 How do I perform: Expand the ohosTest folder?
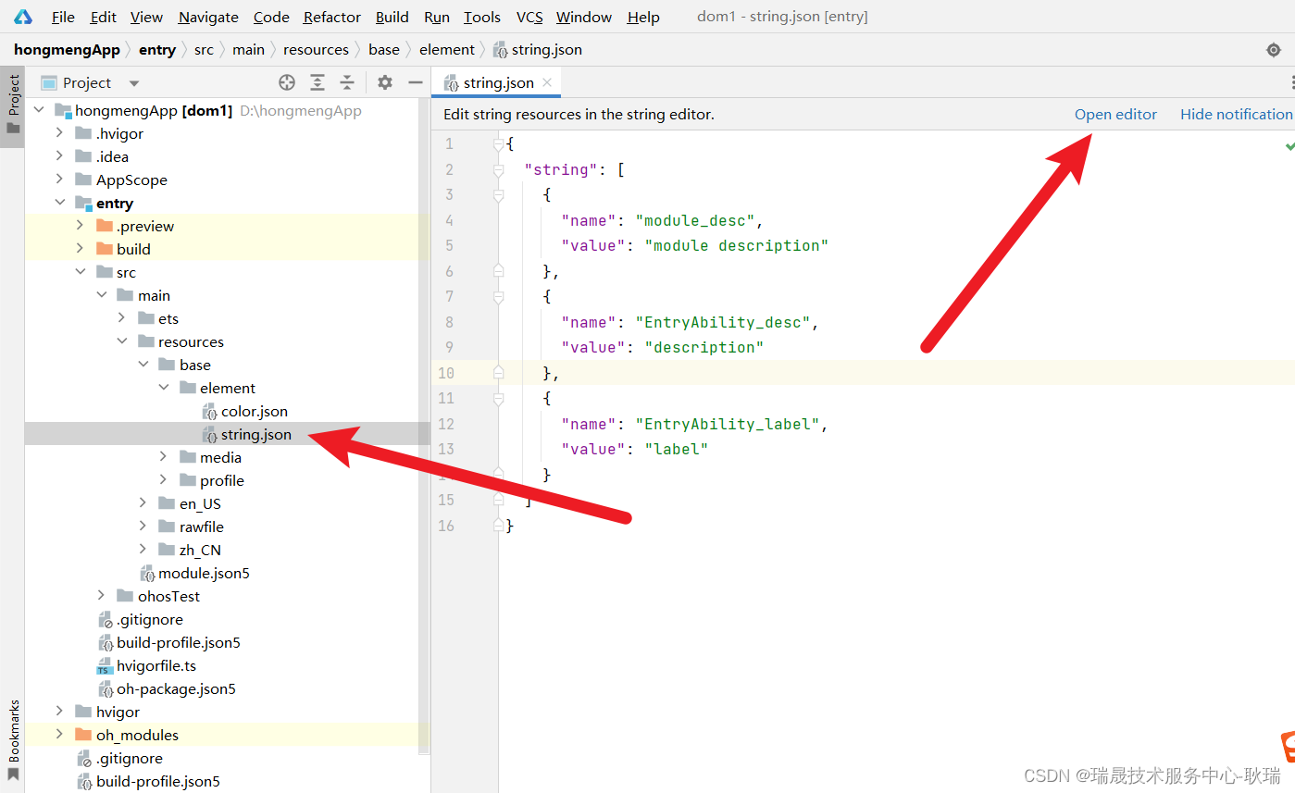pyautogui.click(x=101, y=596)
